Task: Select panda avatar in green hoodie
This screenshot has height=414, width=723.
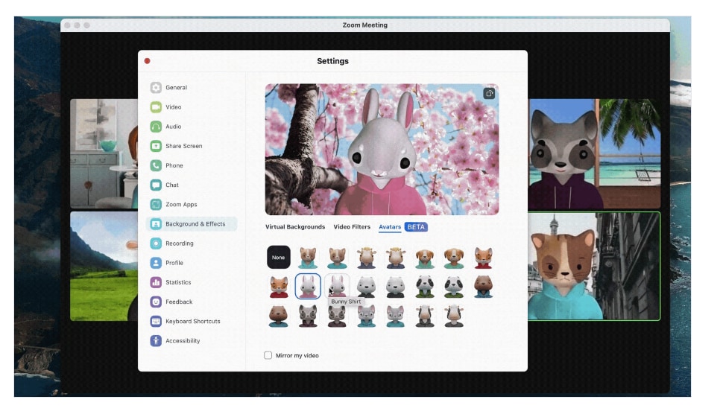Action: pyautogui.click(x=425, y=287)
